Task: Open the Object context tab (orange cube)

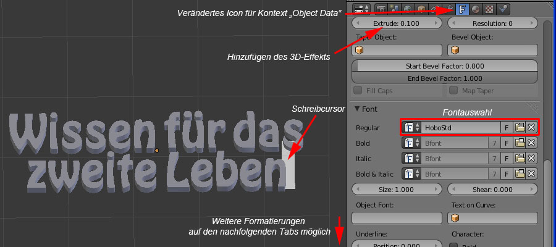Action: click(421, 9)
